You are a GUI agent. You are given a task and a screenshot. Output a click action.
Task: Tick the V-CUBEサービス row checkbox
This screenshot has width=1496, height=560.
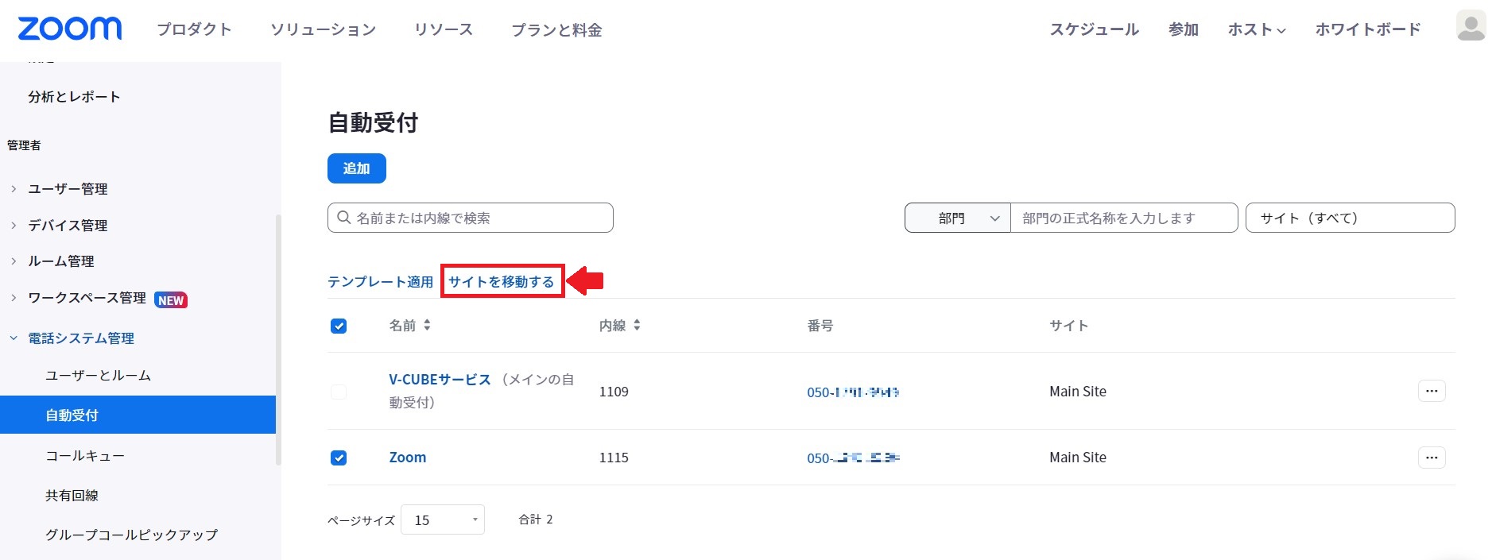click(339, 392)
